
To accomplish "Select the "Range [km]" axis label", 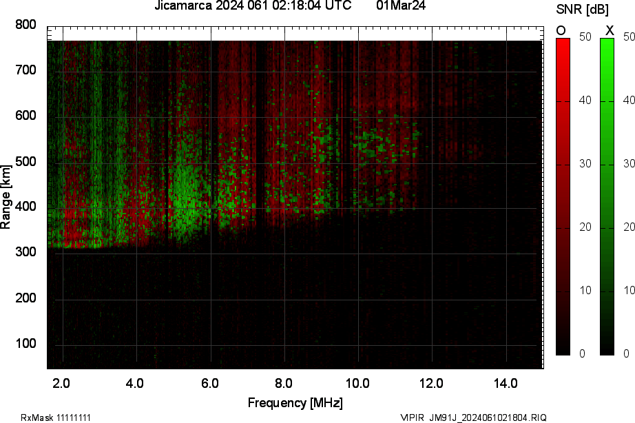I will pos(6,200).
